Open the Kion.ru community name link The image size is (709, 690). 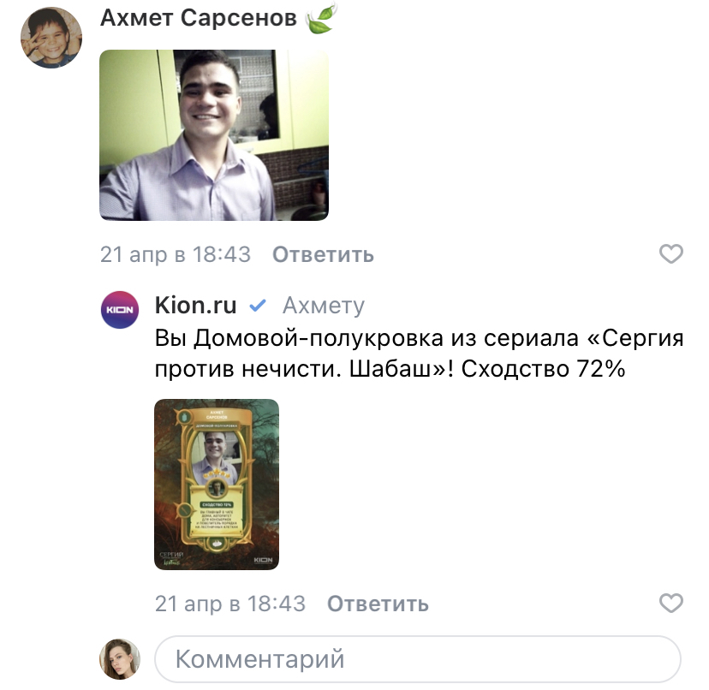(x=195, y=306)
